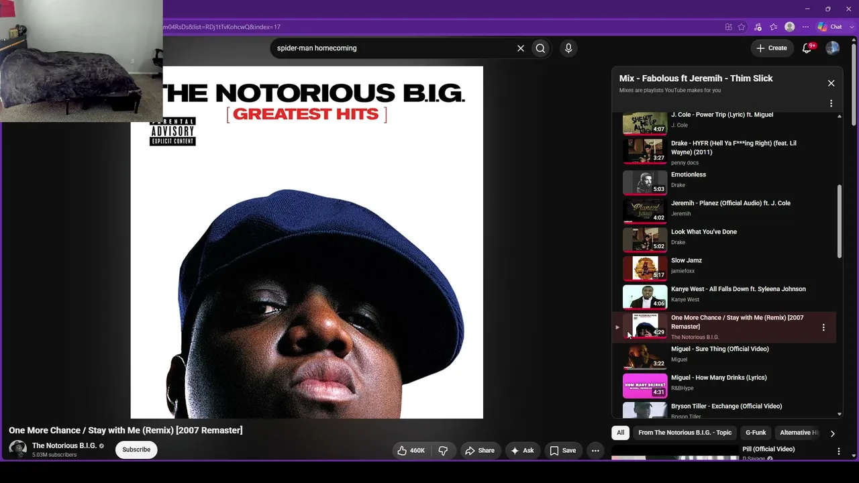Play Miguel - Sure Thing thumbnail

click(645, 357)
